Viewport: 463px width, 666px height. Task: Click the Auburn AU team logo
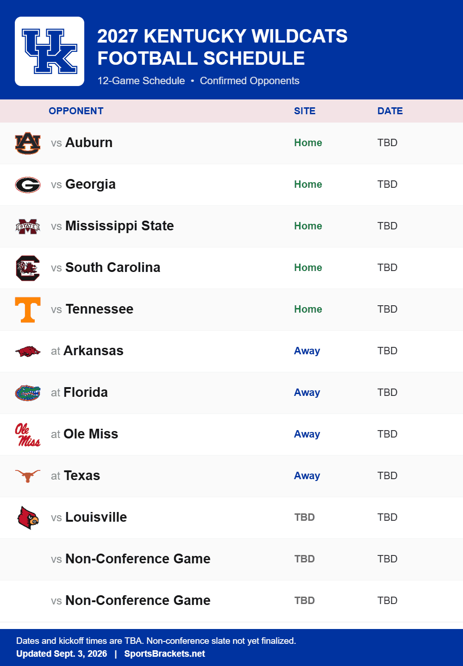coord(28,143)
